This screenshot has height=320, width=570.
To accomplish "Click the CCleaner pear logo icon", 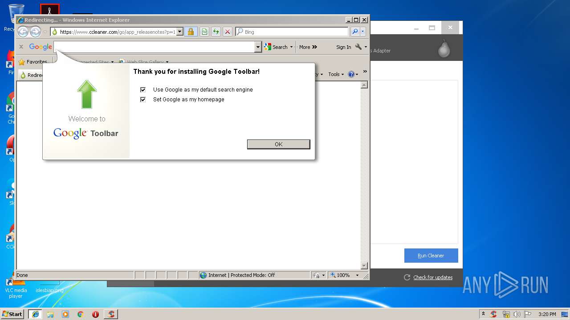I will click(444, 48).
